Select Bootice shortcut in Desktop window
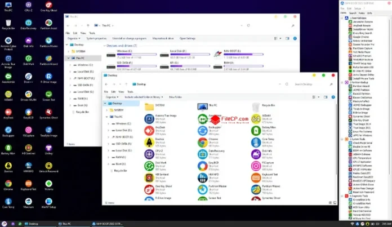The height and width of the screenshot is (227, 392). tap(154, 143)
